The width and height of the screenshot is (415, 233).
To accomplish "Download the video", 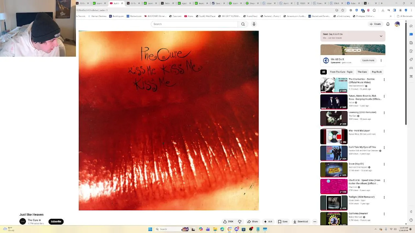I will [301, 222].
